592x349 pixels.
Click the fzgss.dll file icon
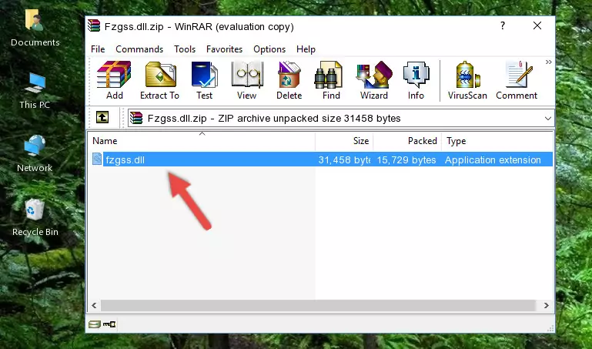click(x=97, y=159)
